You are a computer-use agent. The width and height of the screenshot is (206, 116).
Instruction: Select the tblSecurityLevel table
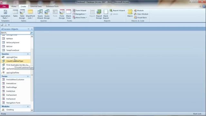15,43
